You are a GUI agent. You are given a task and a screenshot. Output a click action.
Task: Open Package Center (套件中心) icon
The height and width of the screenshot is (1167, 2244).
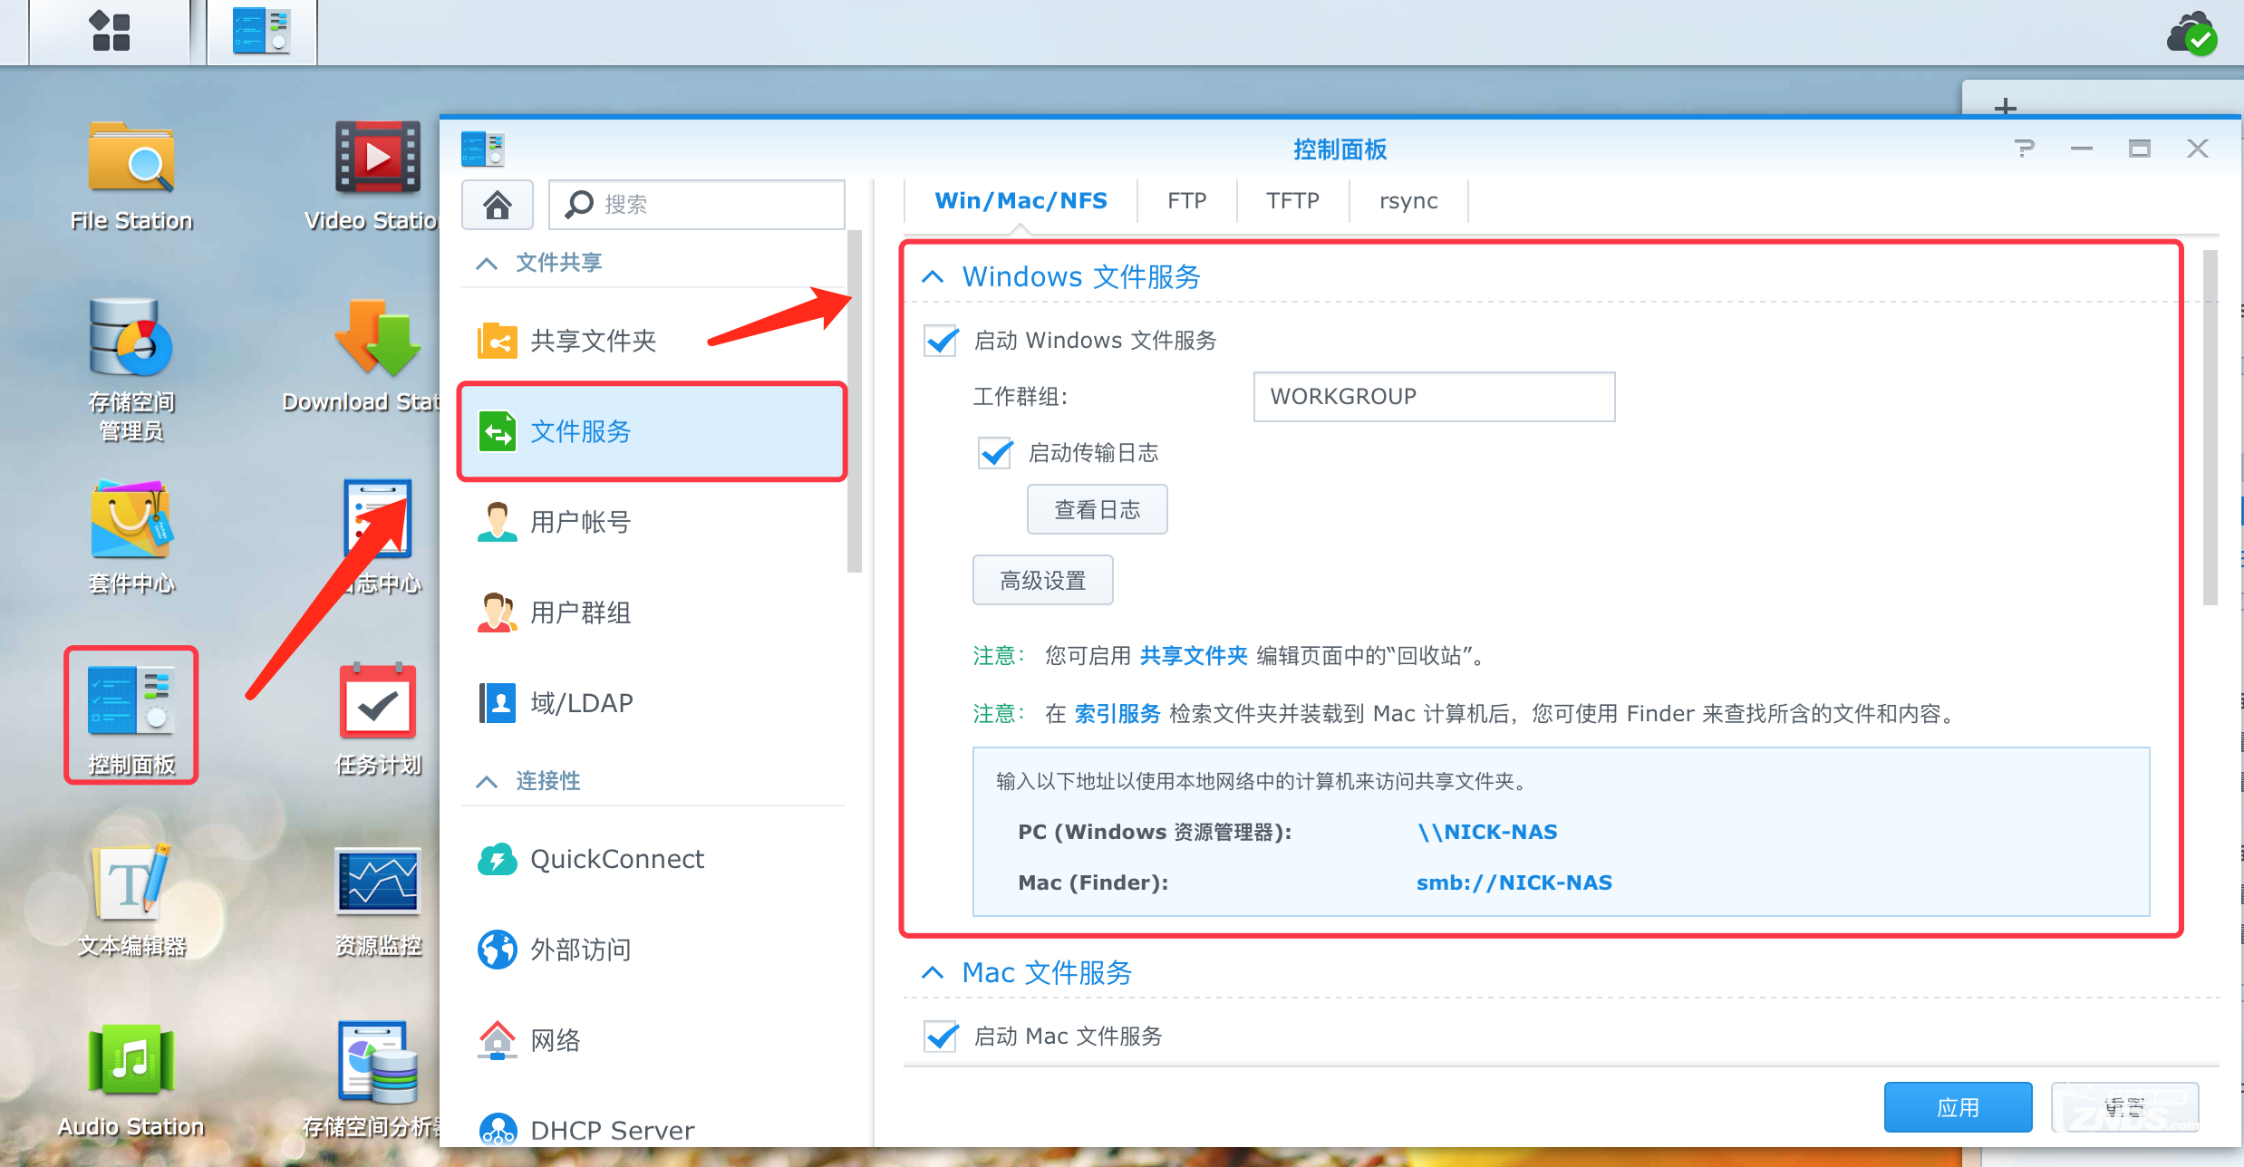tap(131, 537)
